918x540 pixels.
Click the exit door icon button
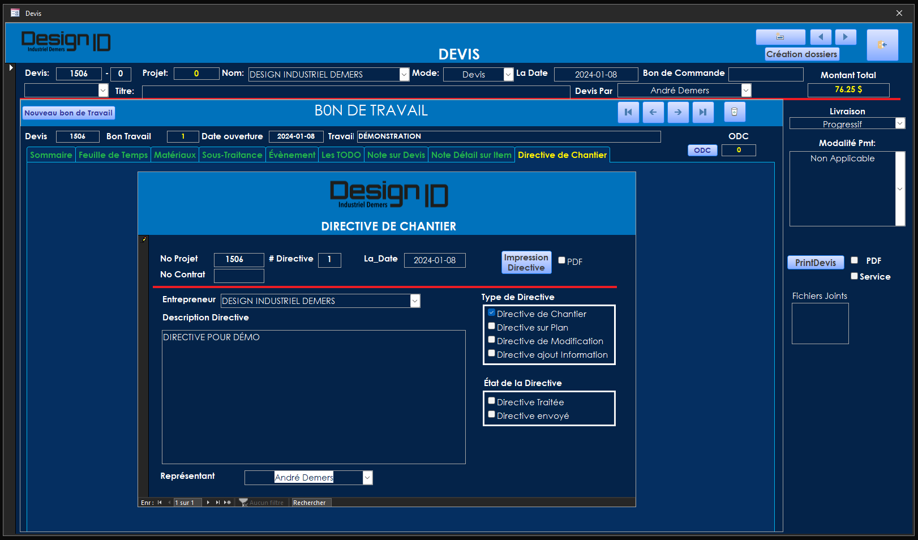882,45
